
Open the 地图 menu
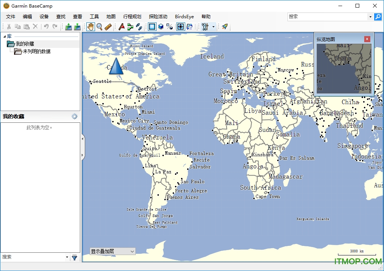coord(111,16)
